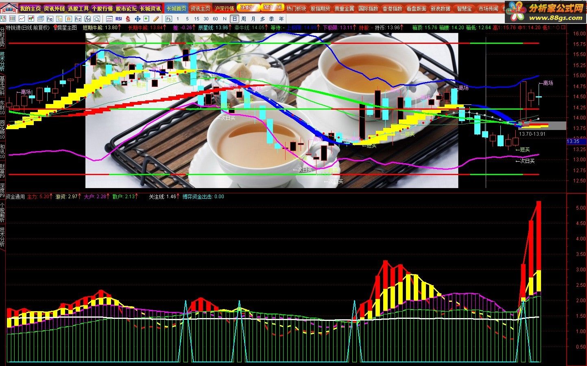Select the candlestick chart icon

[31, 19]
